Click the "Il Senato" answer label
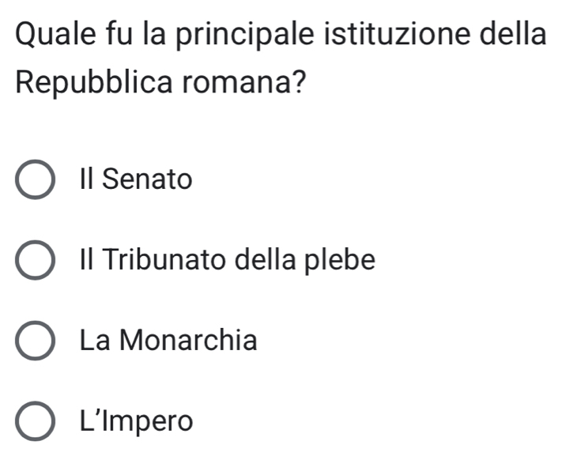Viewport: 562px width, 460px height. coord(135,180)
